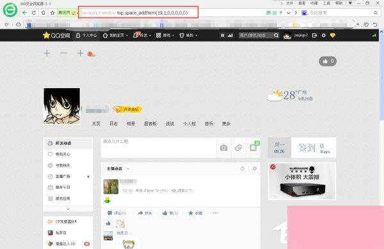Bookmark the page with the star icon
The image size is (384, 249).
point(52,13)
